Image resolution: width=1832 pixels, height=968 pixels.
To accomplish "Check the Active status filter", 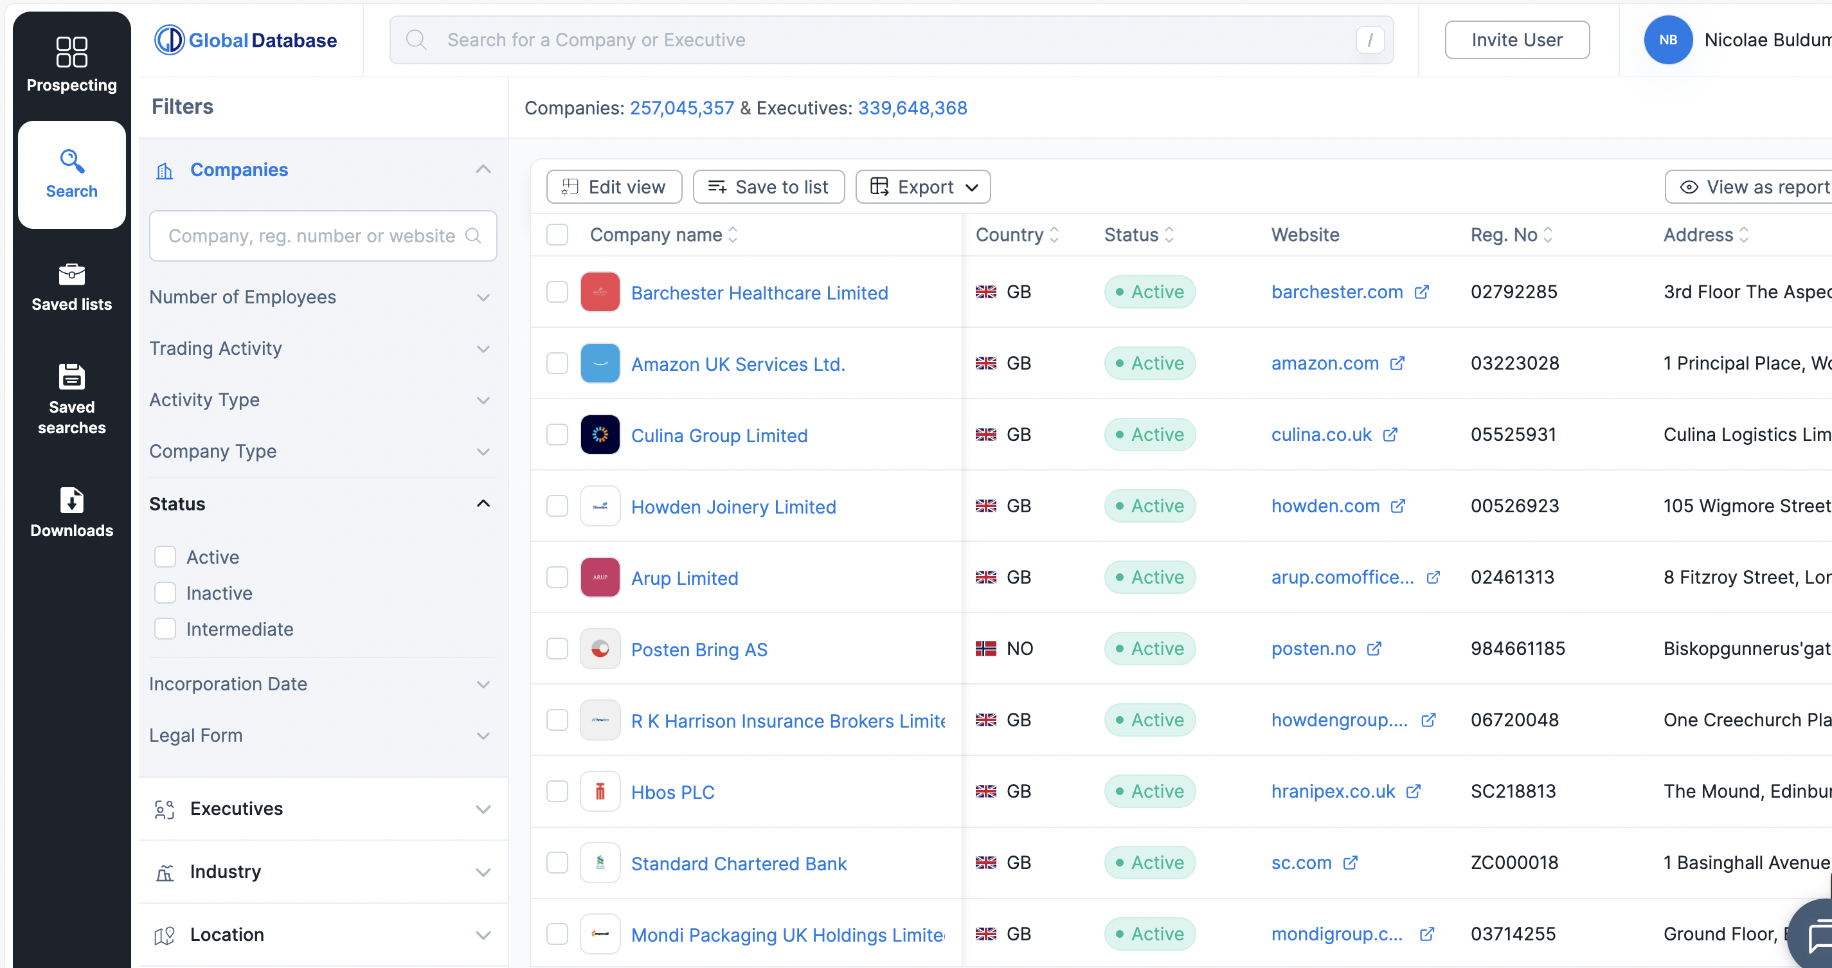I will click(165, 557).
